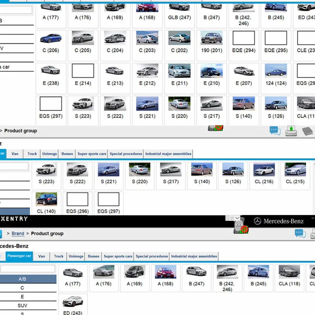Click the printer icon with green arrow

coord(291,131)
